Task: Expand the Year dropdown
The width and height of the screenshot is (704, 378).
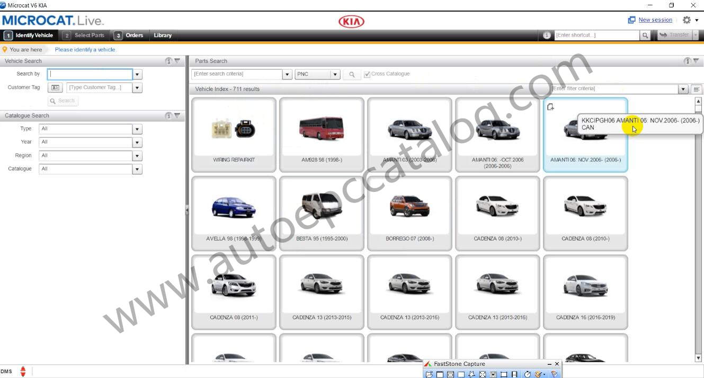Action: click(x=137, y=142)
